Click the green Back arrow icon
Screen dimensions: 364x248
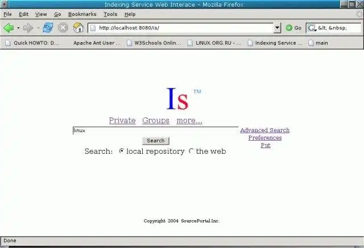[x=9, y=28]
